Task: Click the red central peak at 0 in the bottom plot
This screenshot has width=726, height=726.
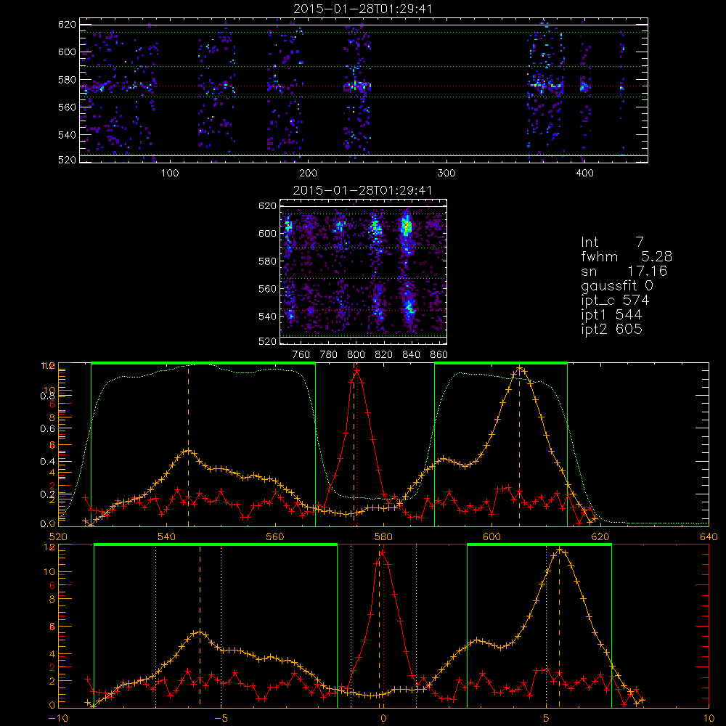Action: 383,553
